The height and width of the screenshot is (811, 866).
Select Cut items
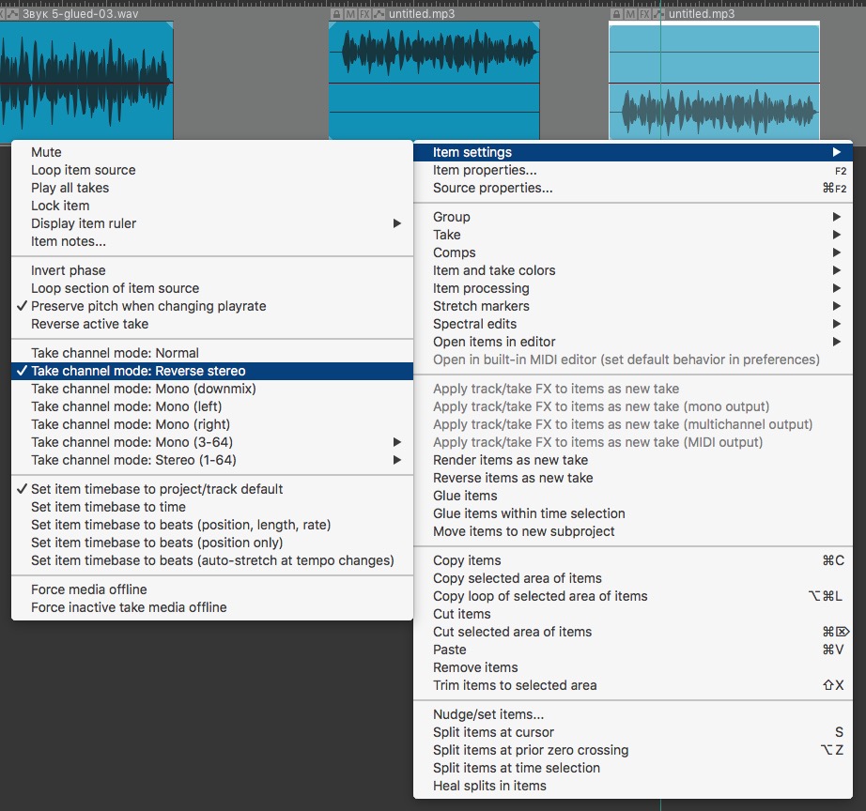coord(633,614)
